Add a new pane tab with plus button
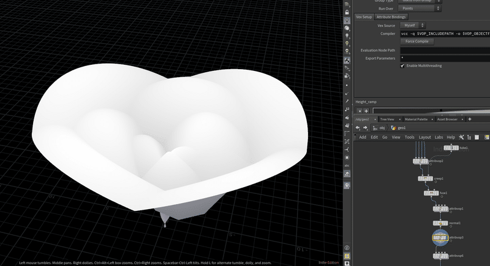Screen dimensions: 490x266 (469, 119)
